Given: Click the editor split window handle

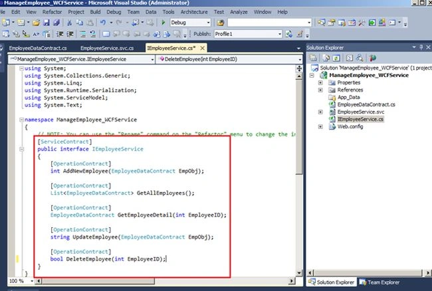Looking at the screenshot, I should [299, 68].
